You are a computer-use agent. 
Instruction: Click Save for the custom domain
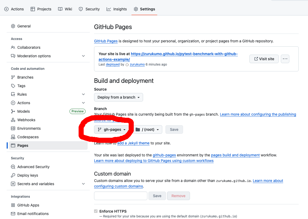pyautogui.click(x=157, y=196)
